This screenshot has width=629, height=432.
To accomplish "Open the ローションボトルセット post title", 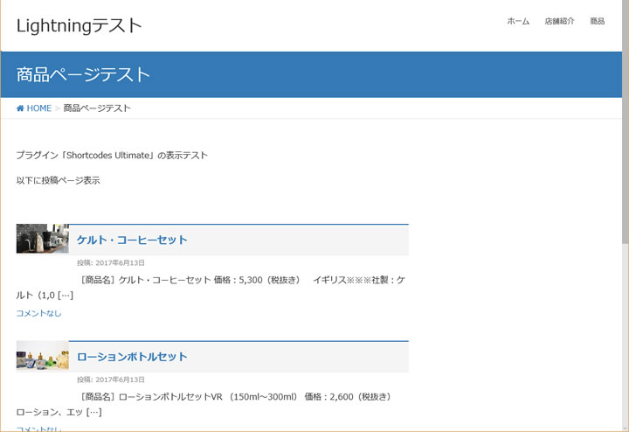I will coord(132,357).
